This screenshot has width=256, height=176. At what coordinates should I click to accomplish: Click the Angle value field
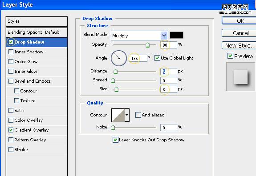coord(138,58)
